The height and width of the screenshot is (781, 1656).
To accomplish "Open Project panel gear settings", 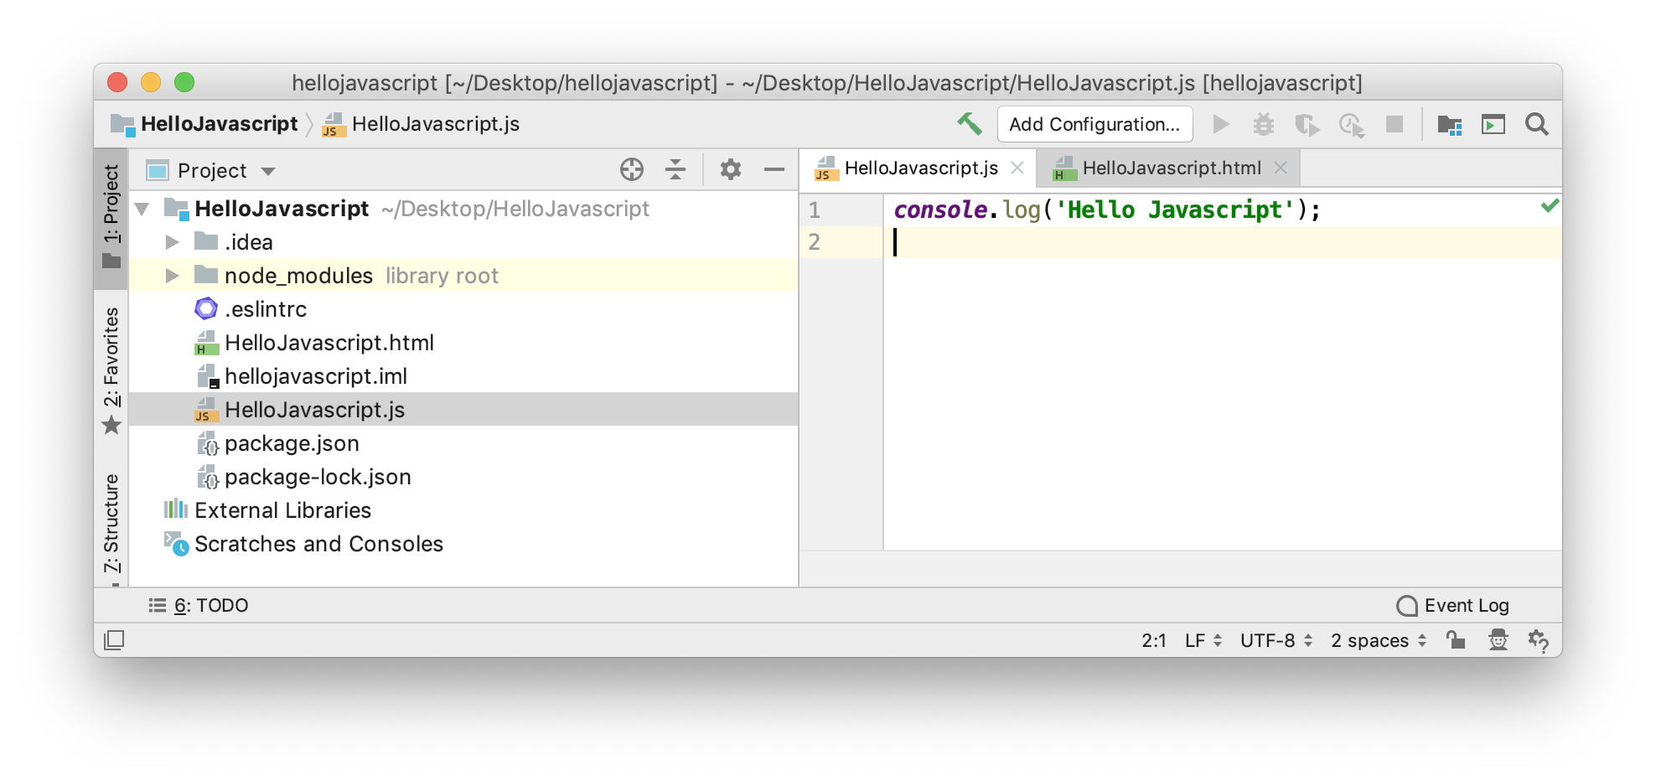I will [730, 170].
